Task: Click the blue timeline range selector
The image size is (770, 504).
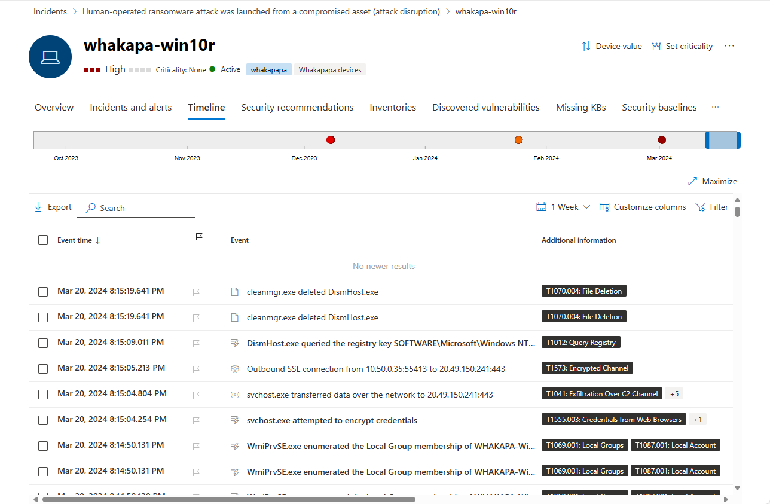Action: [723, 140]
